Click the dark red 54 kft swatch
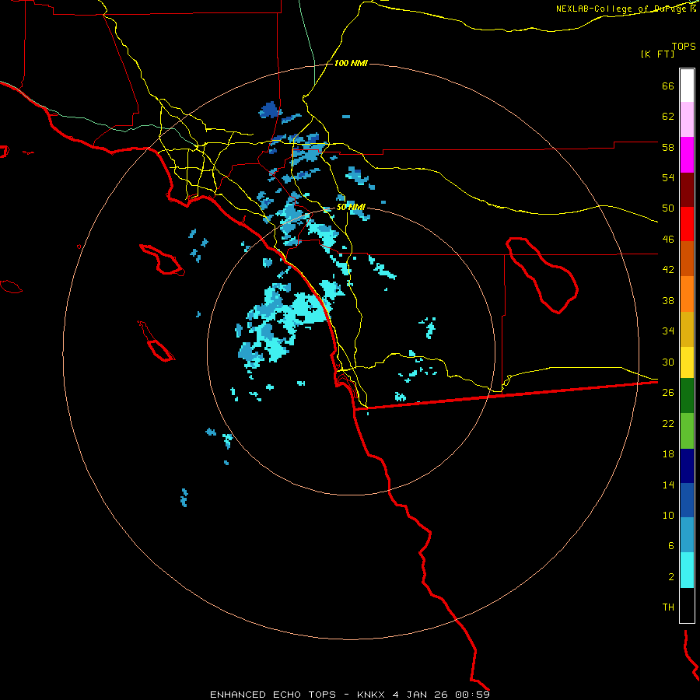 click(x=687, y=190)
